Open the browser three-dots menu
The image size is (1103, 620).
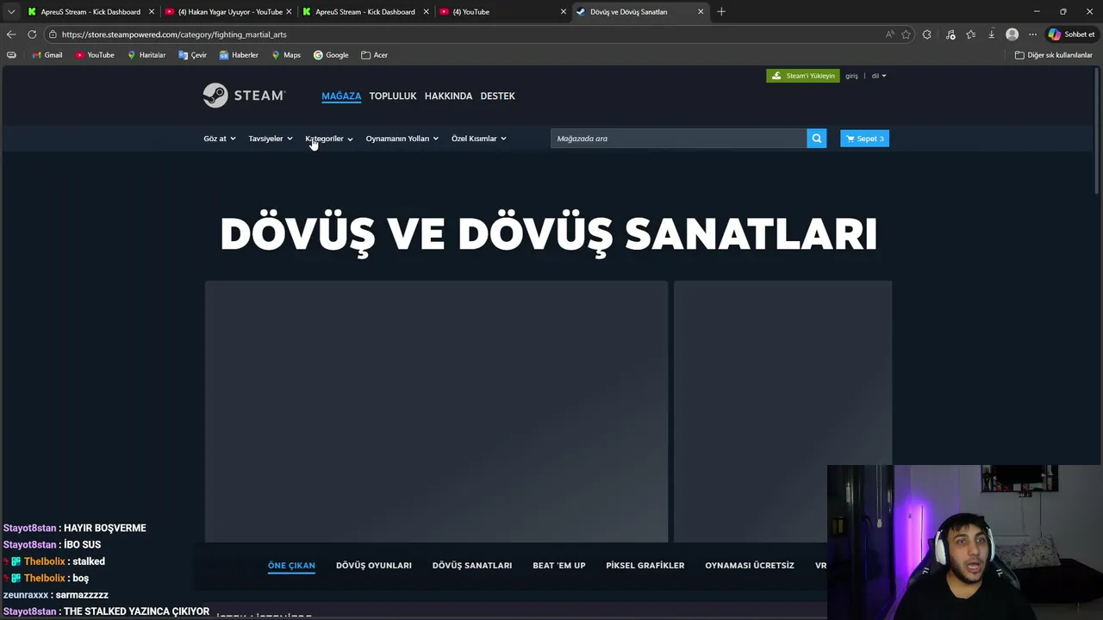[1032, 34]
